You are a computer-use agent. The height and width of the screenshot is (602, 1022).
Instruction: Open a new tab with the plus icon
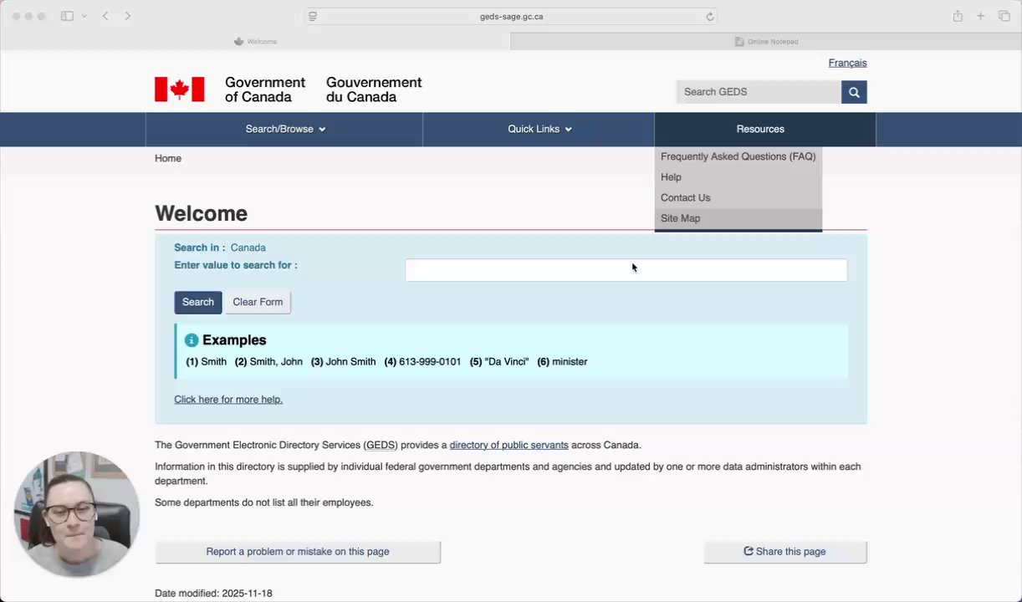[x=980, y=16]
